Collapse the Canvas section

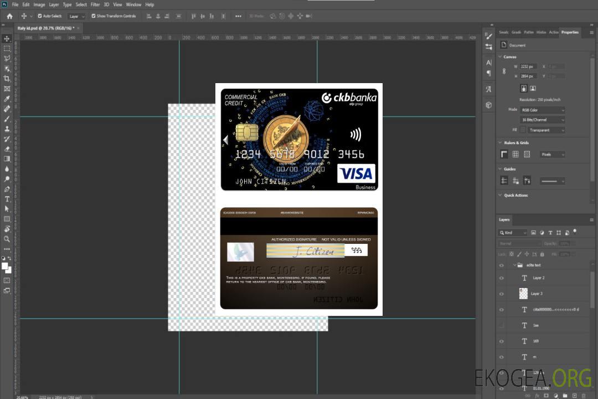501,57
